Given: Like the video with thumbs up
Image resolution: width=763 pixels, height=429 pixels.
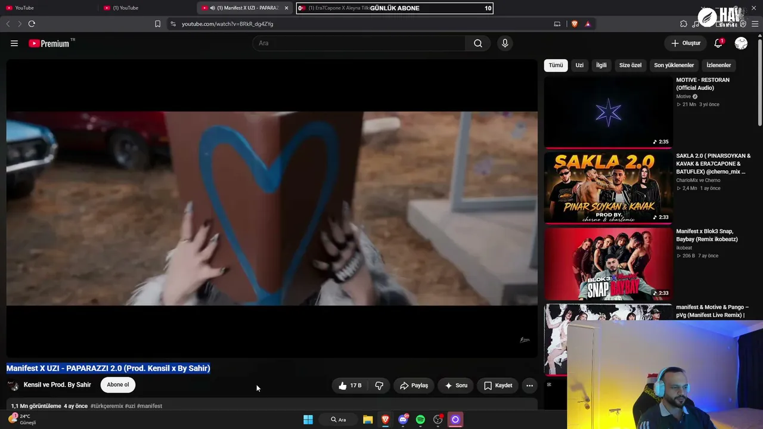Looking at the screenshot, I should pos(350,386).
